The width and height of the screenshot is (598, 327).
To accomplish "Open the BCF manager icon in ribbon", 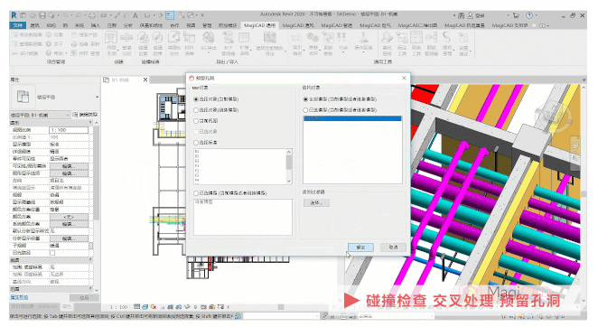I will tap(228, 37).
